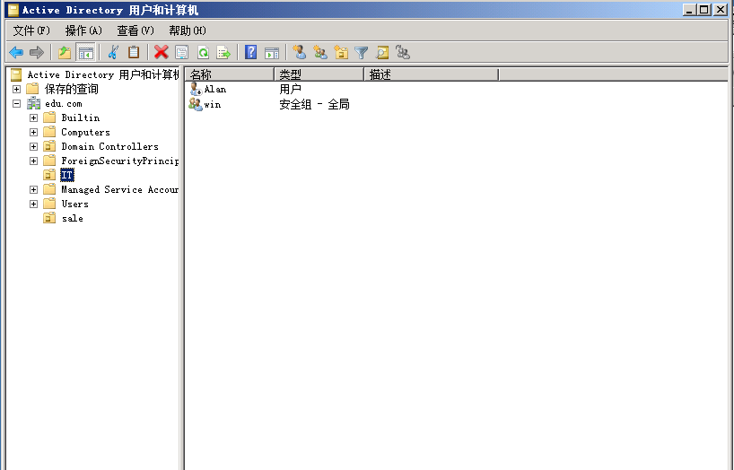Click the forward navigation arrow
The image size is (734, 470).
[x=37, y=52]
